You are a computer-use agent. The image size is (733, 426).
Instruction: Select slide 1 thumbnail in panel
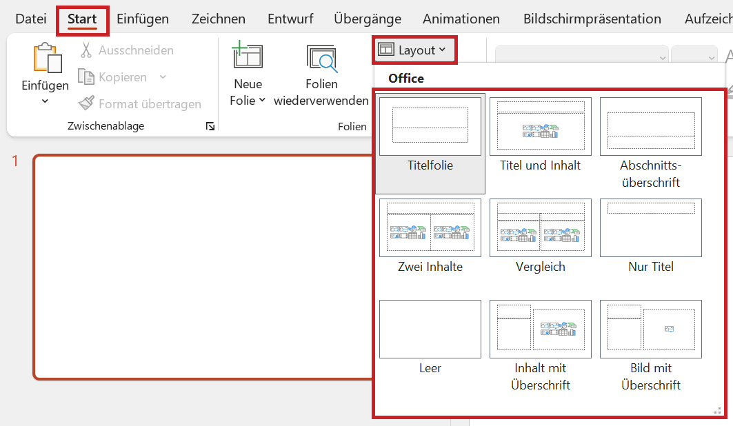click(x=203, y=267)
